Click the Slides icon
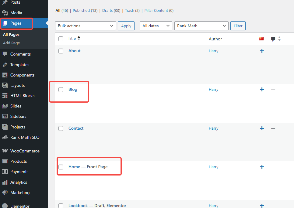The height and width of the screenshot is (208, 294). 5,106
